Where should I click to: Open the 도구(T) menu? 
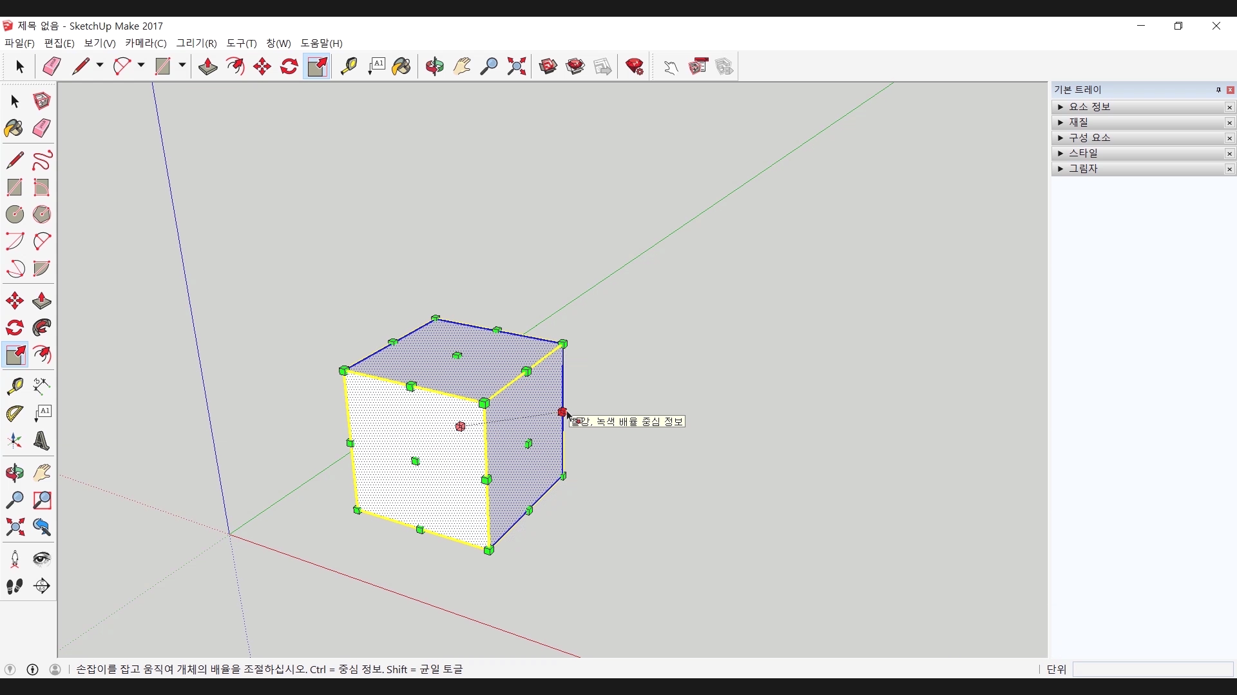coord(241,43)
